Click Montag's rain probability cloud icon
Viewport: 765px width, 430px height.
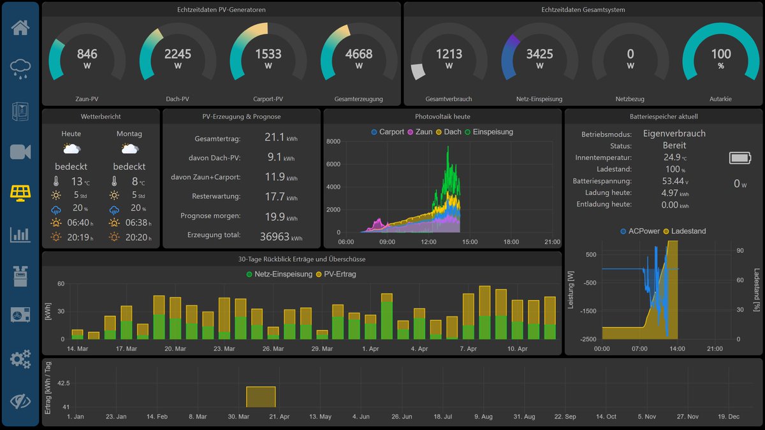114,210
